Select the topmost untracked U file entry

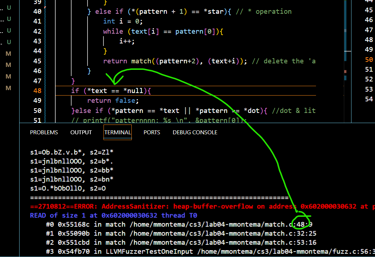point(9,7)
